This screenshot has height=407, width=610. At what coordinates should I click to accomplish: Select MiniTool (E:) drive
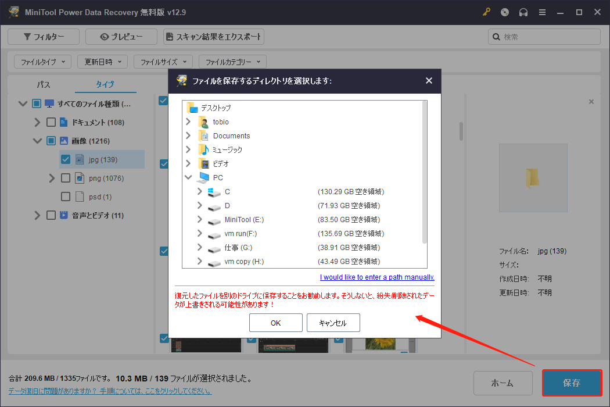click(x=244, y=220)
